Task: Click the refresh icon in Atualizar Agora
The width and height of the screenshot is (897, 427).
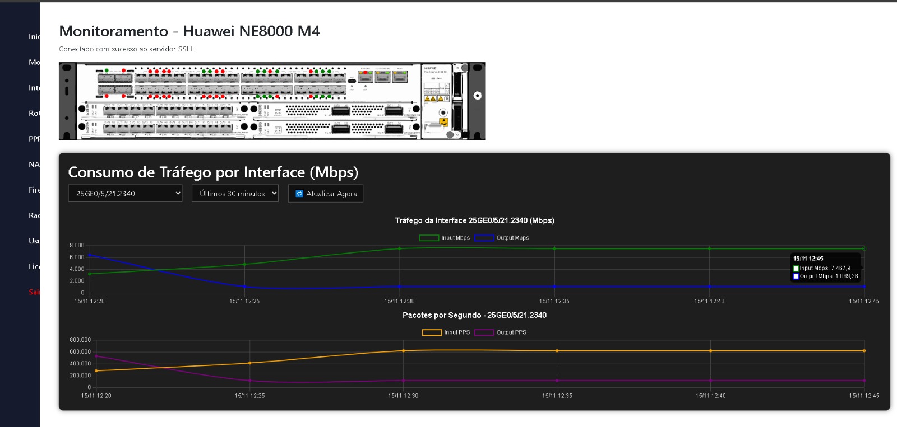Action: (x=299, y=194)
